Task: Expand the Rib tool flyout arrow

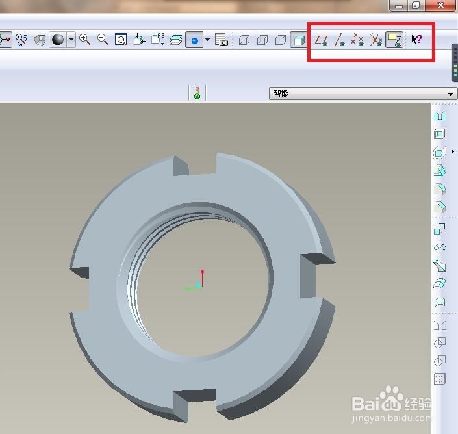Action: (x=453, y=151)
